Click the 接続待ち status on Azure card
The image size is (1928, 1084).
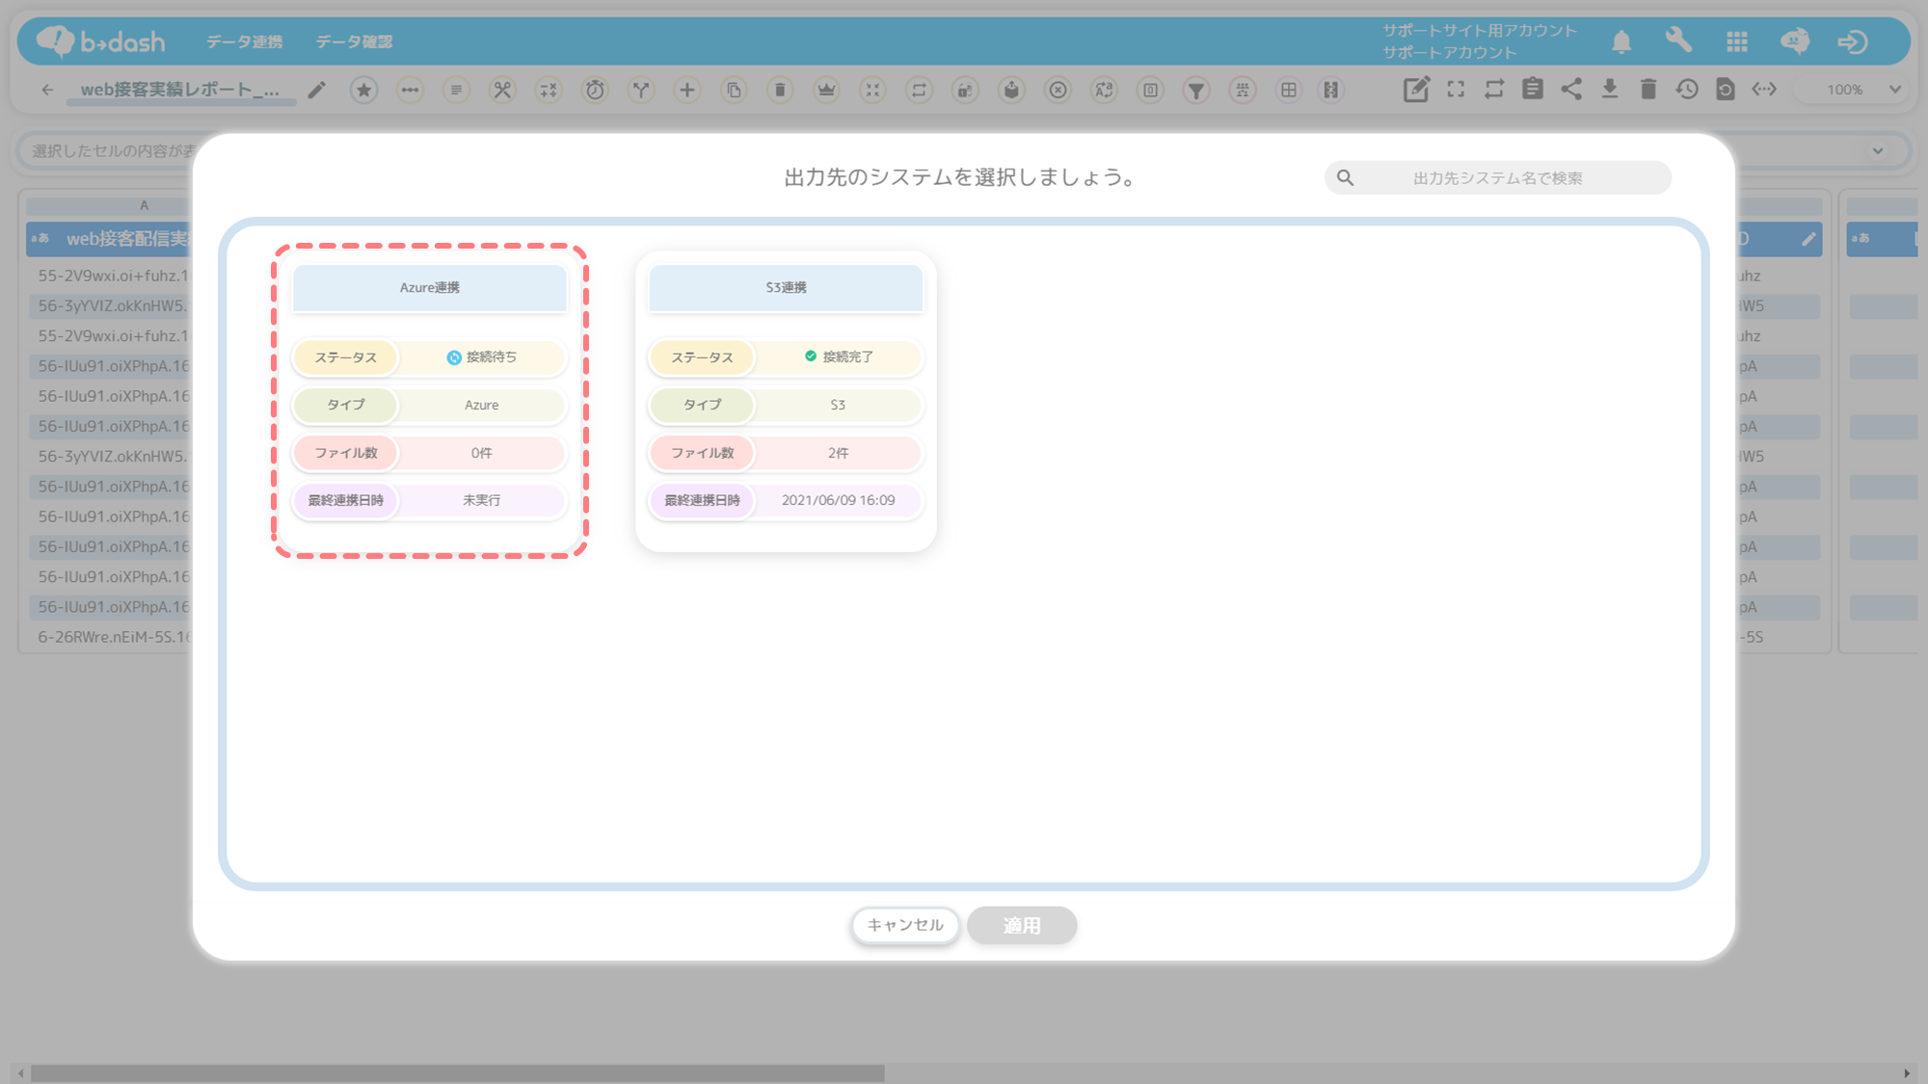pos(482,357)
